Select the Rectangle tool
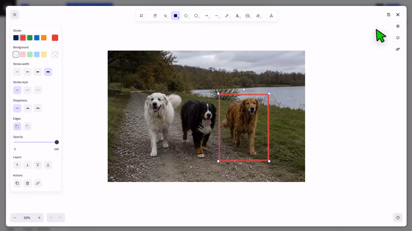 (x=176, y=16)
